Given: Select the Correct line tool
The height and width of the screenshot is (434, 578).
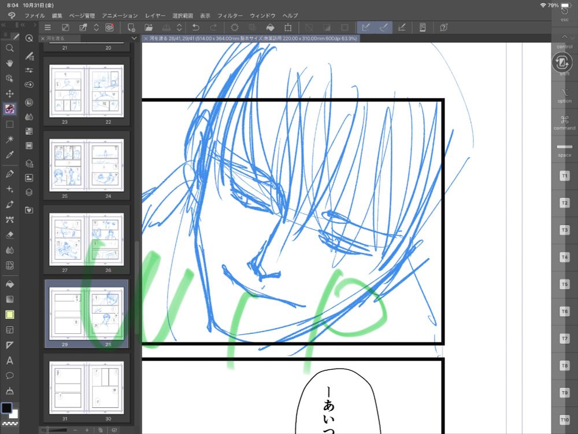Looking at the screenshot, I should [x=10, y=391].
